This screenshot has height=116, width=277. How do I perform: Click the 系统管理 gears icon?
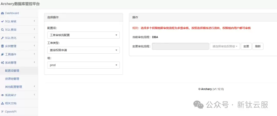click(3, 63)
